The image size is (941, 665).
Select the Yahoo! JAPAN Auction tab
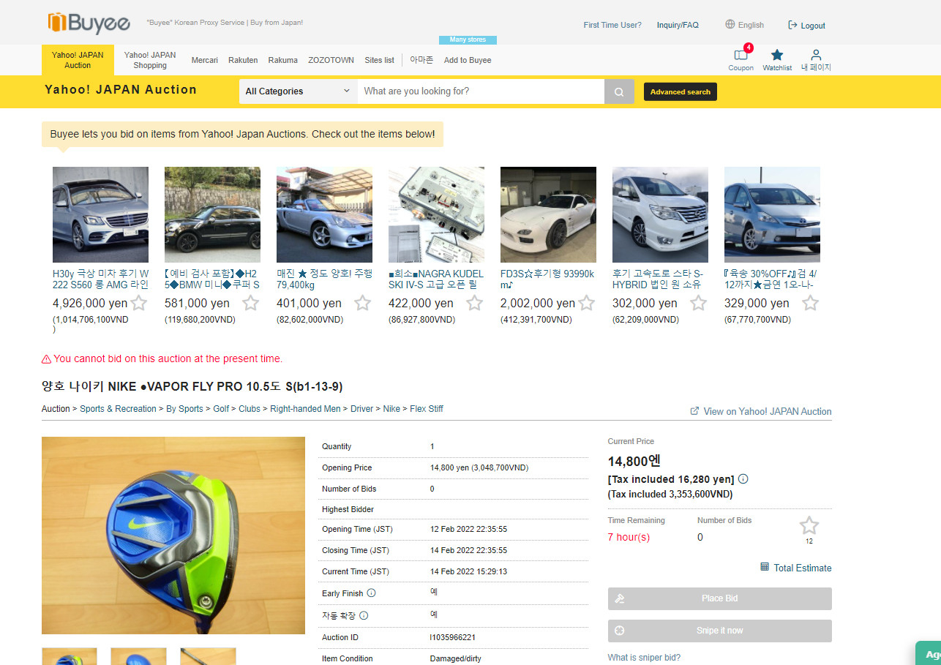click(x=78, y=60)
